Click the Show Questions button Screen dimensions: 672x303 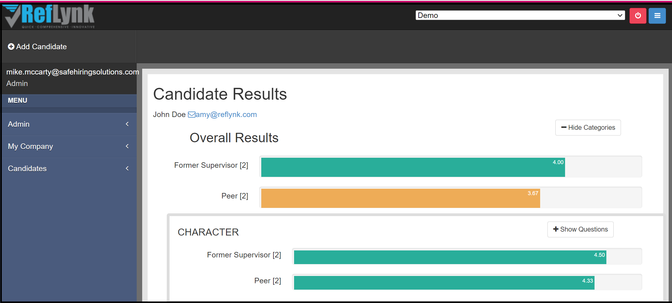[580, 229]
